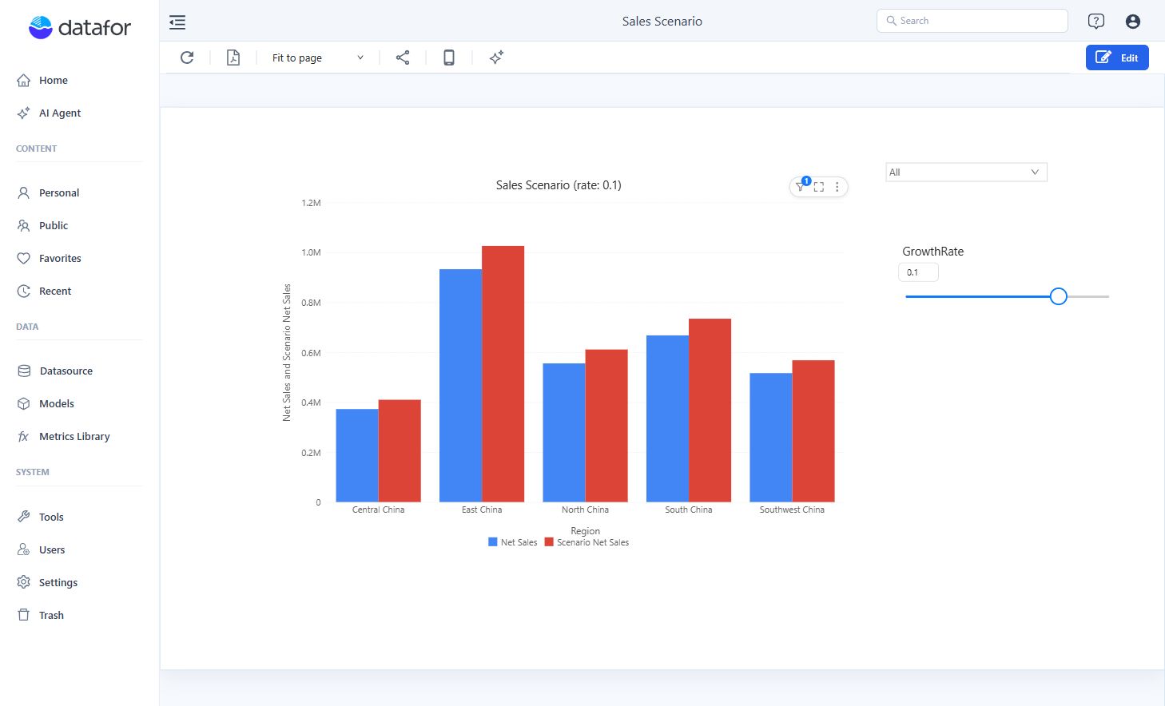Open the help icon

[x=1096, y=22]
